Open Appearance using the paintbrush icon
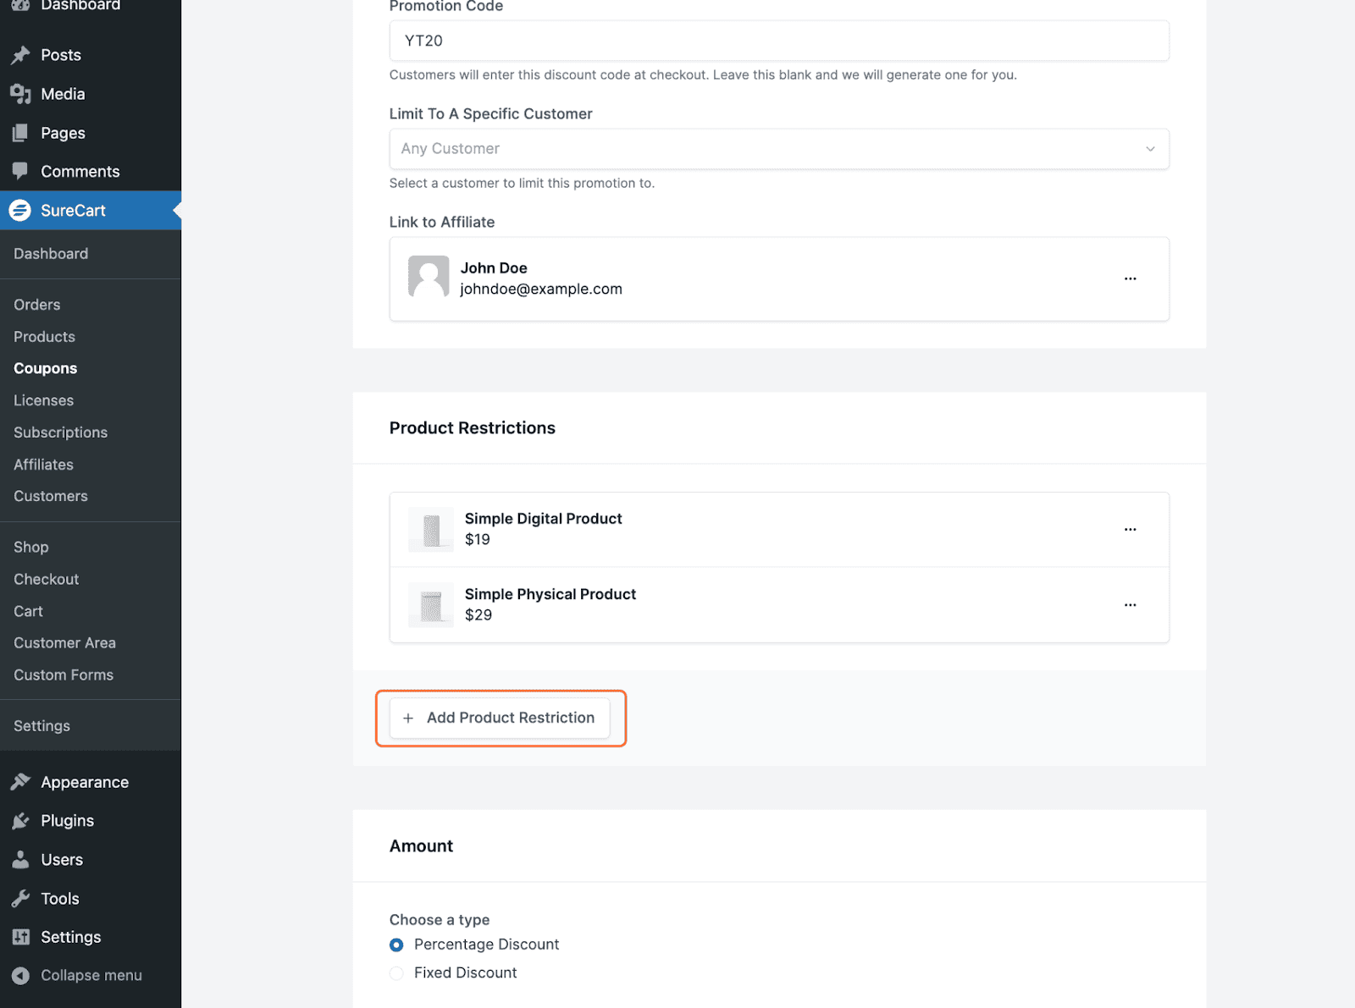 coord(22,781)
